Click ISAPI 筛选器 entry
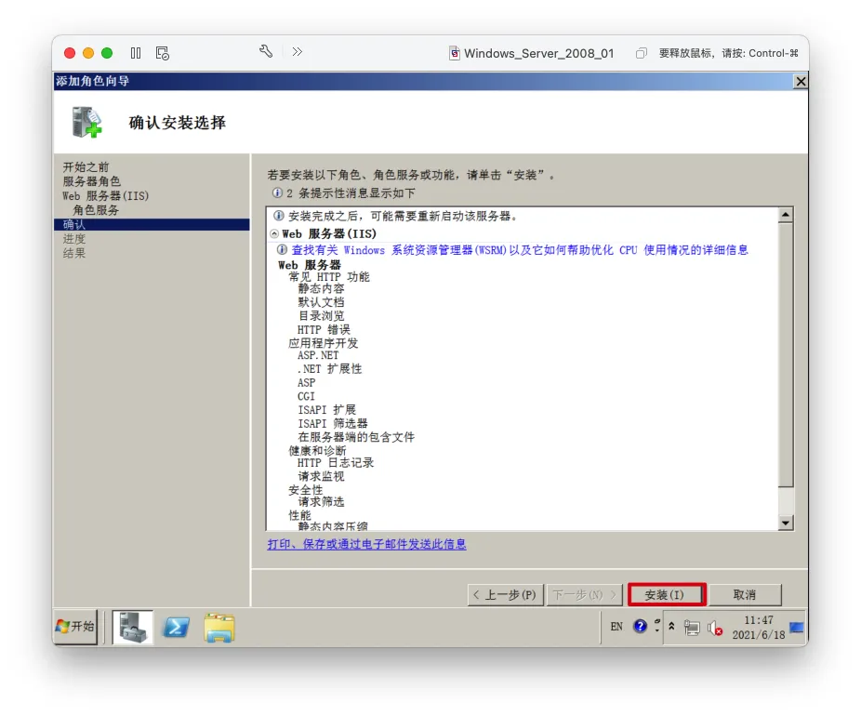 333,424
